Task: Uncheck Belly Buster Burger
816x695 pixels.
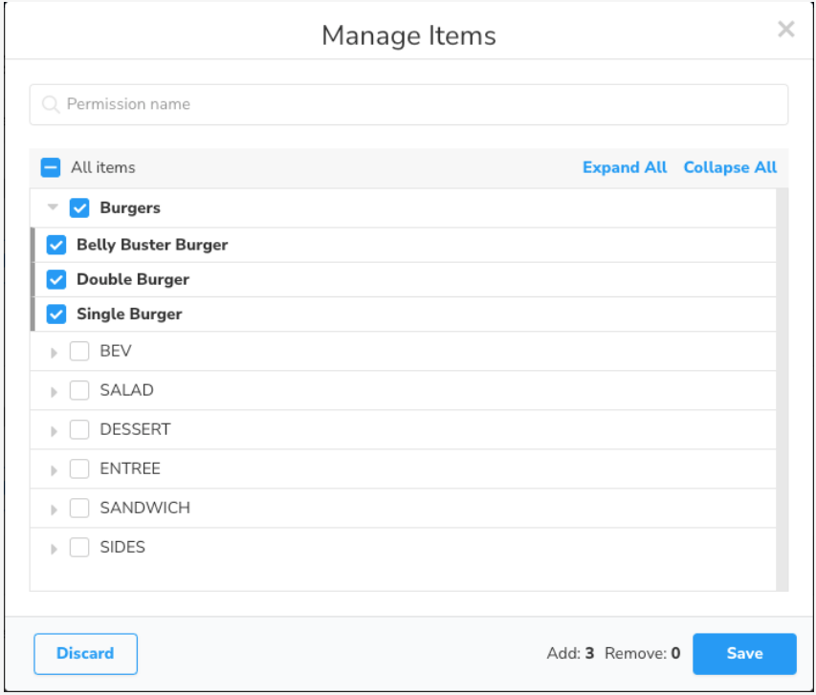Action: coord(56,245)
